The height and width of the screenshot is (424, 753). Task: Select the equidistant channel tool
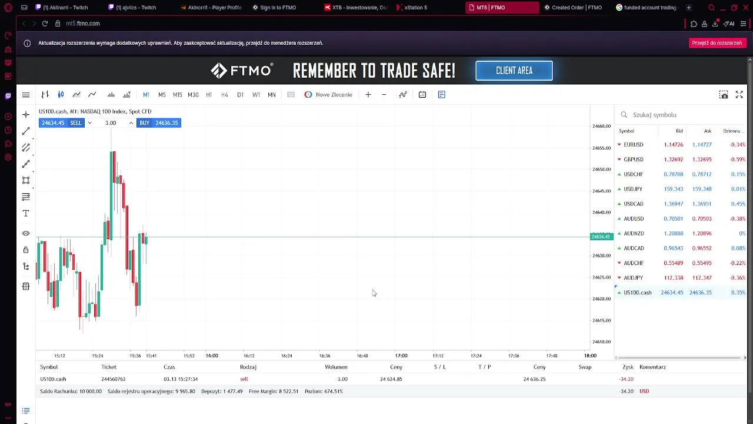pyautogui.click(x=26, y=148)
